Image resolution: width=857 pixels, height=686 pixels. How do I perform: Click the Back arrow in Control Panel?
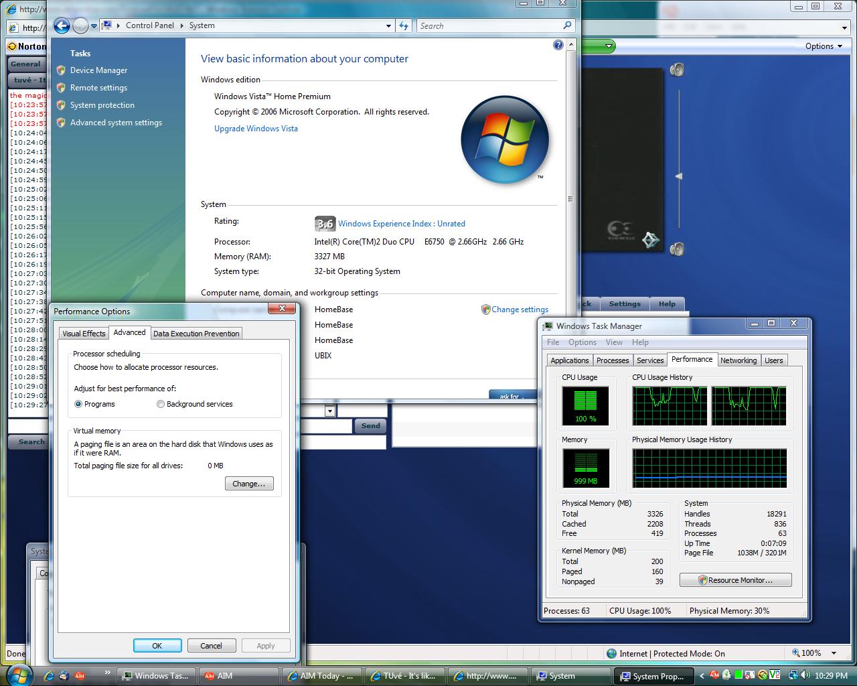coord(62,25)
